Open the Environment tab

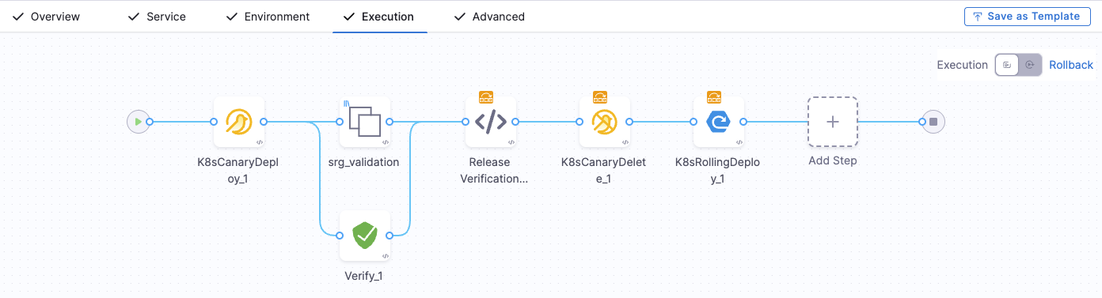point(268,17)
